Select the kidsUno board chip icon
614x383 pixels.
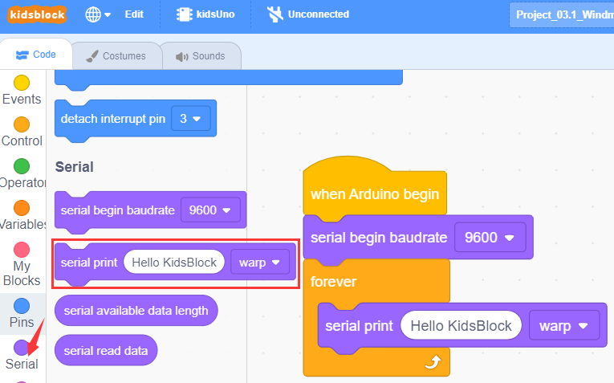click(184, 14)
